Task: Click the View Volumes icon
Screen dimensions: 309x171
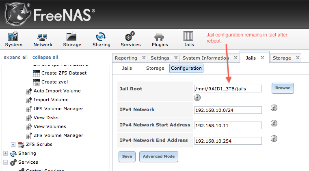Action: (29, 126)
